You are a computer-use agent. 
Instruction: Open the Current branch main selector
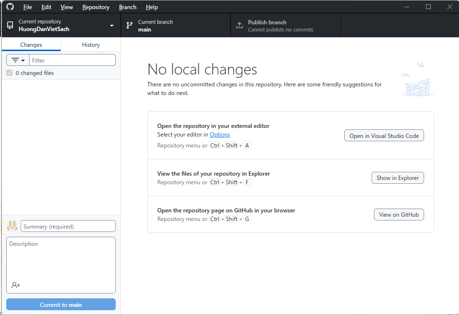click(x=175, y=25)
